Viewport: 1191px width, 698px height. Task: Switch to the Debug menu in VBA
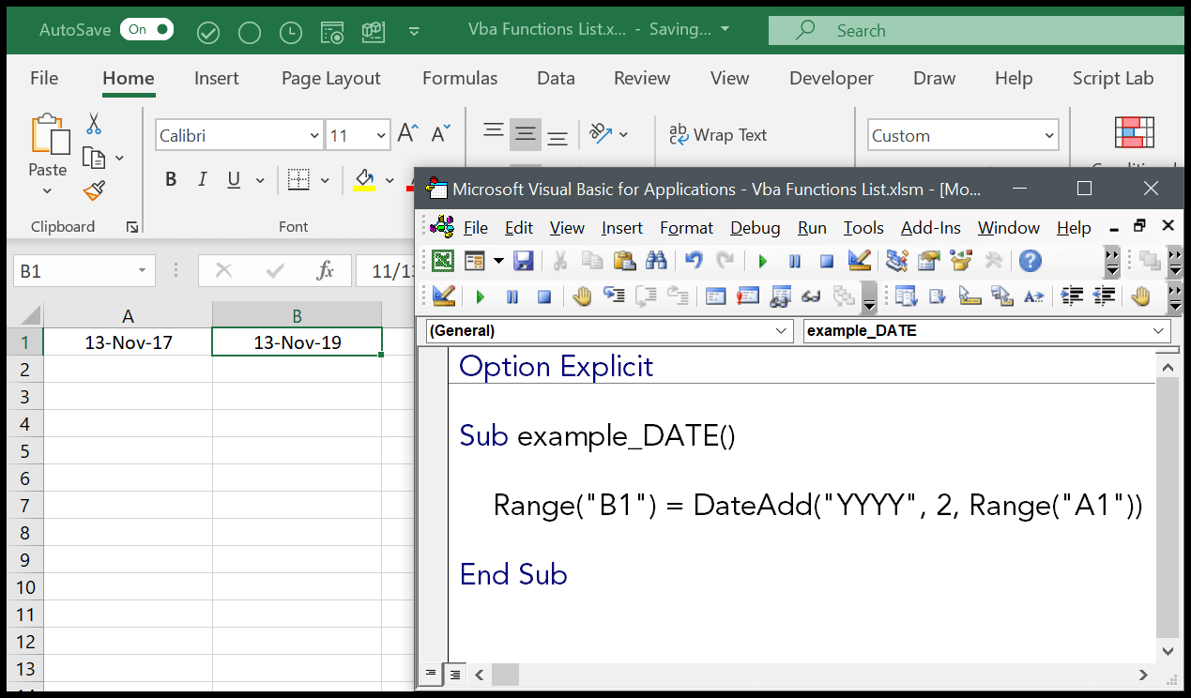(755, 227)
